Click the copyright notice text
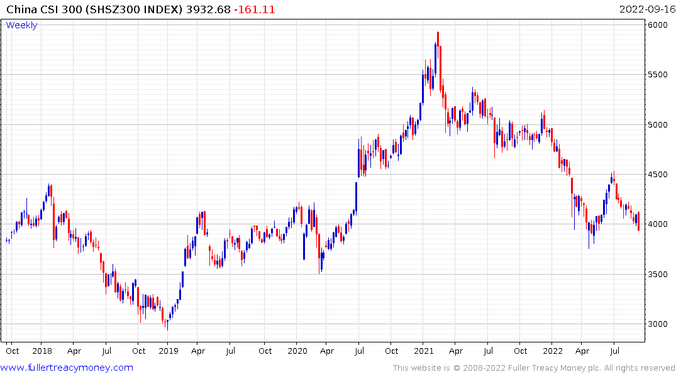Image resolution: width=676 pixels, height=377 pixels. [x=534, y=368]
